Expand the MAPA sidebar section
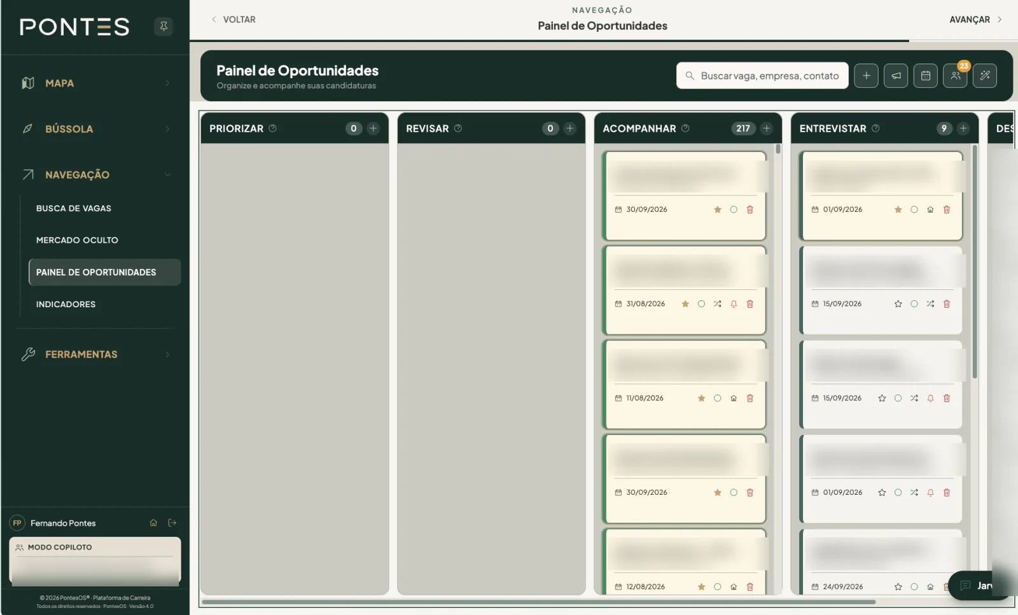Screen dimensions: 1018x615 pyautogui.click(x=95, y=83)
